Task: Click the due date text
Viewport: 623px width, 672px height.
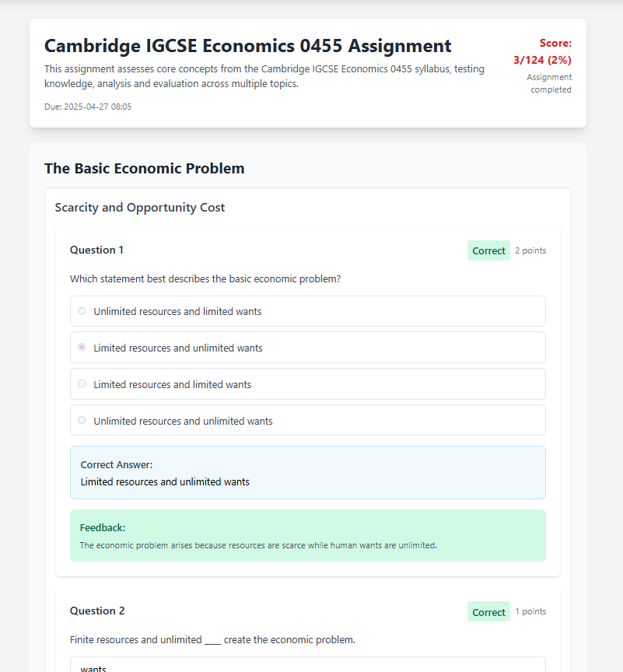Action: tap(88, 107)
